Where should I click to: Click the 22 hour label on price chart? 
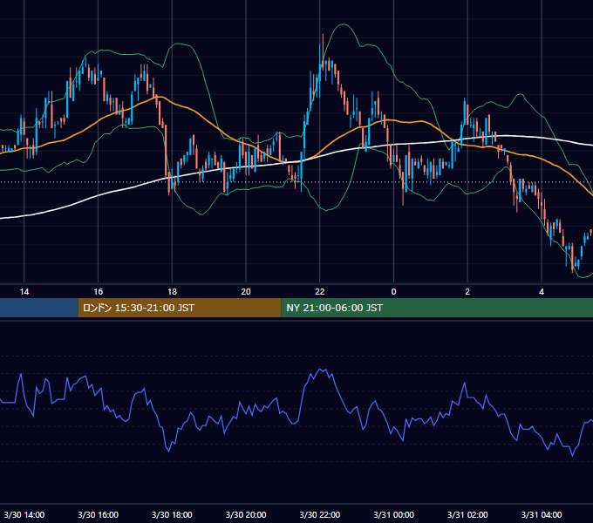click(x=320, y=292)
